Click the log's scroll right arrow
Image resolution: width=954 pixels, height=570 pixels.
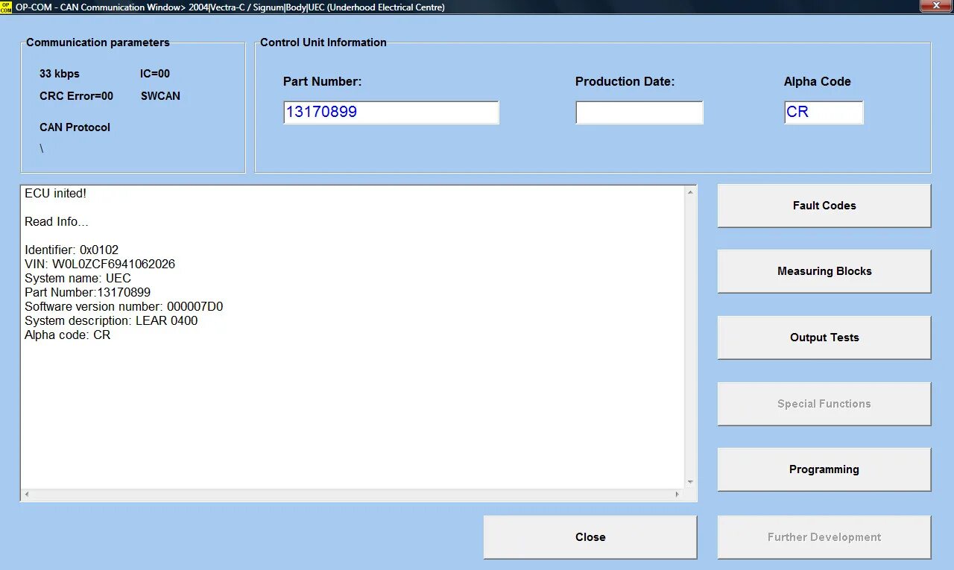tap(677, 494)
